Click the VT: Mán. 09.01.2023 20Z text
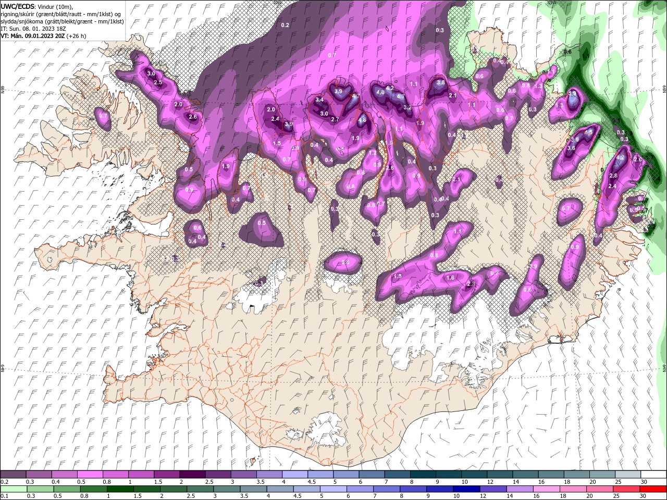This screenshot has width=667, height=500. click(33, 36)
